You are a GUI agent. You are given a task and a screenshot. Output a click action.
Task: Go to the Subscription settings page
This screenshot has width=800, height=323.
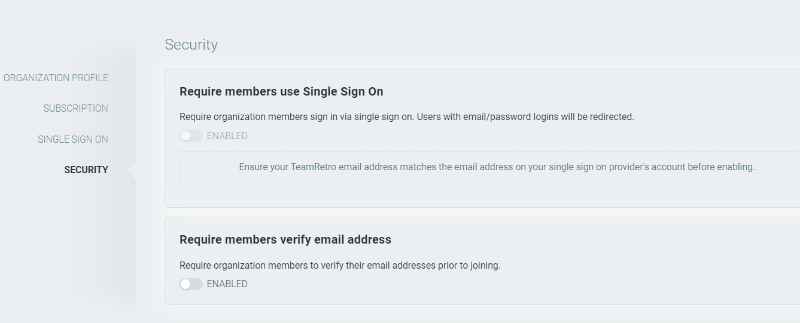[75, 108]
